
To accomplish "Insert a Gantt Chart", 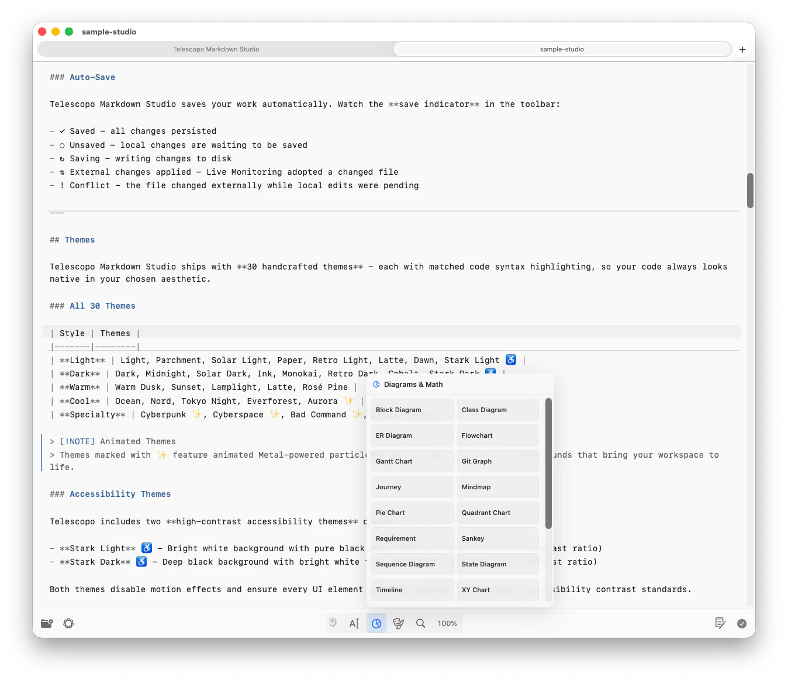I will click(x=412, y=461).
